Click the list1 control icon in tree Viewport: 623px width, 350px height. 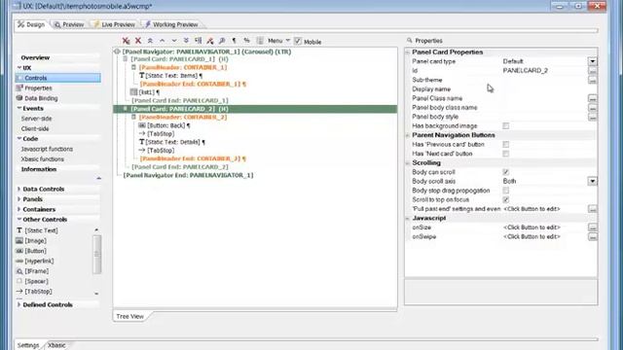[x=134, y=92]
